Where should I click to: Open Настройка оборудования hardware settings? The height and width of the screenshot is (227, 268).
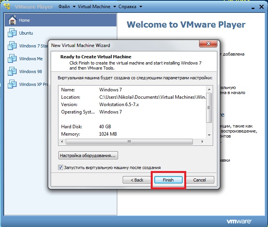tap(88, 155)
